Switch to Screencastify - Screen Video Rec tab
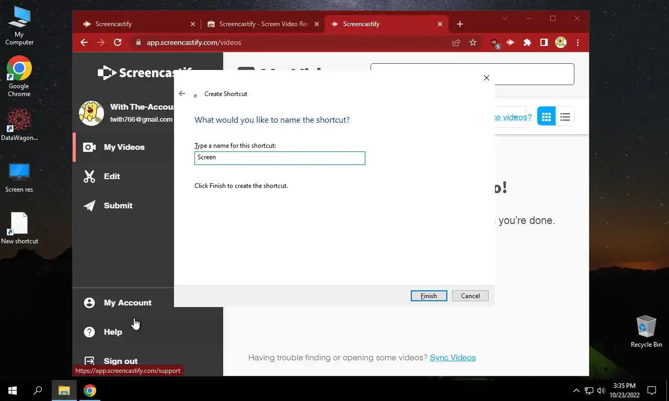Viewport: 669px width, 401px height. 263,24
